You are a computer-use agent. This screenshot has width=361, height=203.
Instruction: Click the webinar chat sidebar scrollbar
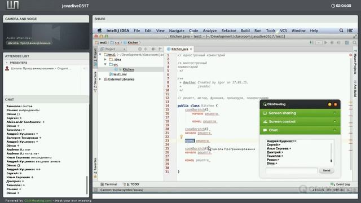[87, 185]
